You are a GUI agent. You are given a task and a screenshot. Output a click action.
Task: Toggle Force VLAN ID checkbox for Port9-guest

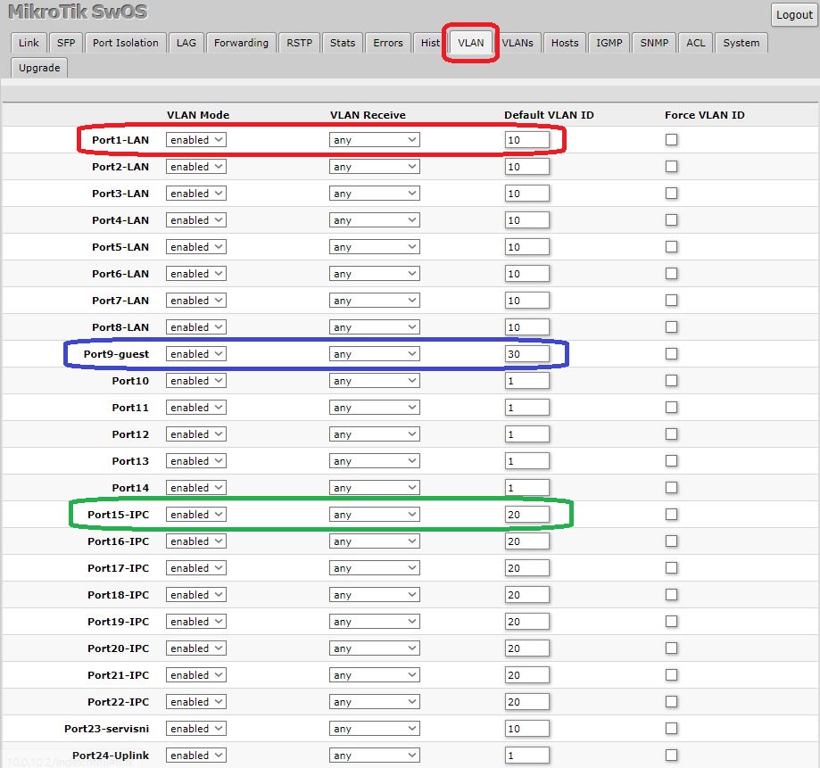point(671,354)
